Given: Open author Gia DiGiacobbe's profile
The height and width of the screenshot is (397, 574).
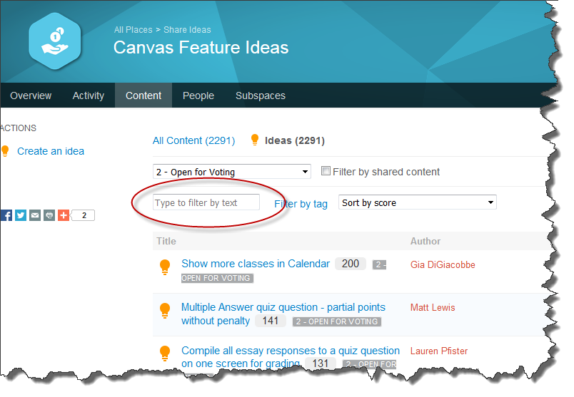Looking at the screenshot, I should coord(443,264).
